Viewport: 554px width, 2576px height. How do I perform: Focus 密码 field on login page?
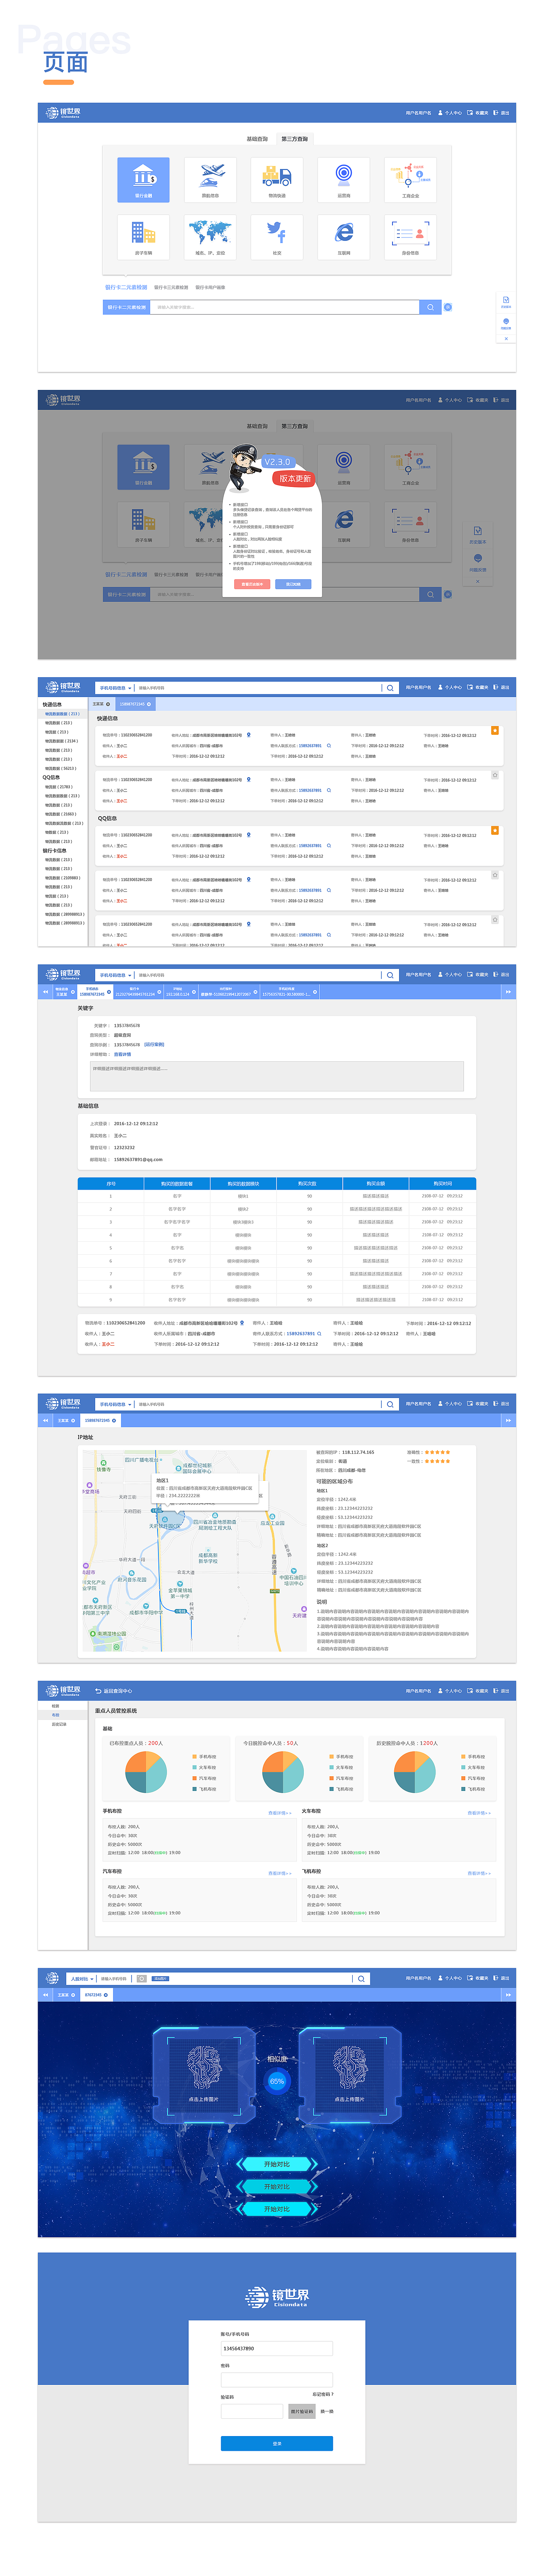point(277,2380)
